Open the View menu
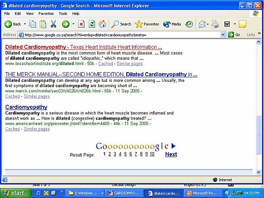Viewport: 264px width, 198px height. tap(30, 14)
